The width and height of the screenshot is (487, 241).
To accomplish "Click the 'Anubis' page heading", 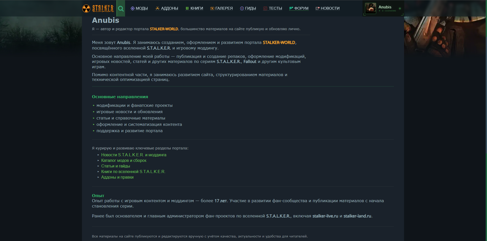I will [106, 20].
